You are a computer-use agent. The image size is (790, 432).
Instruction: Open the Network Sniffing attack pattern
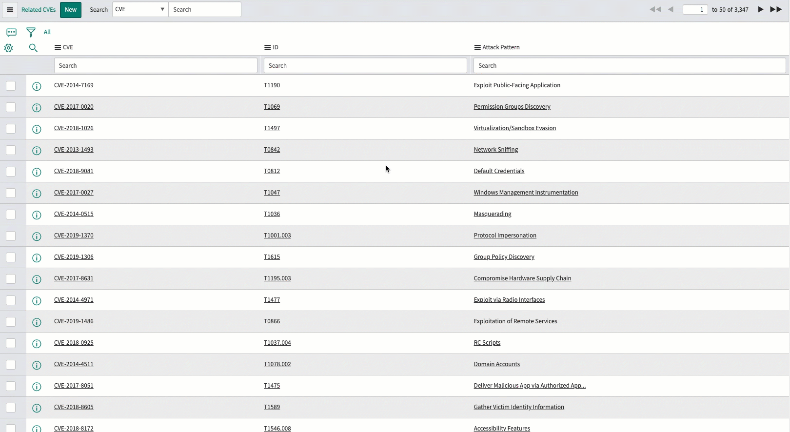[x=496, y=150]
